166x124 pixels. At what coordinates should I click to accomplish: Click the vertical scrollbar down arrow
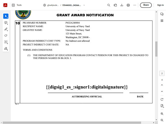[x=156, y=120]
